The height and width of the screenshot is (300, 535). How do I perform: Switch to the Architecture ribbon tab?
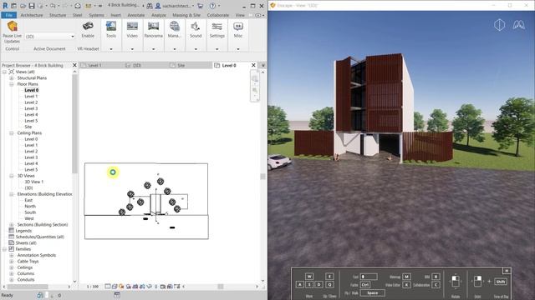coord(32,15)
